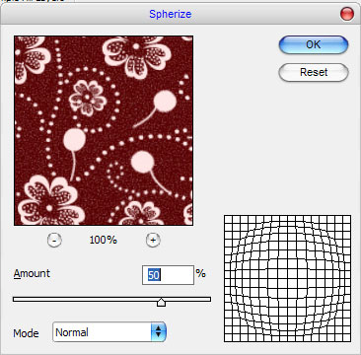Screen dimensions: 361x355
Task: Click the Reset button
Action: tap(313, 72)
